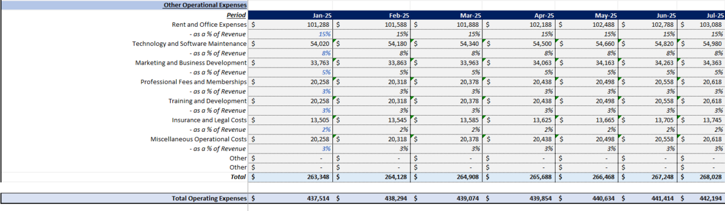Select Insurance value 13,585 for Mar-25

447,119
